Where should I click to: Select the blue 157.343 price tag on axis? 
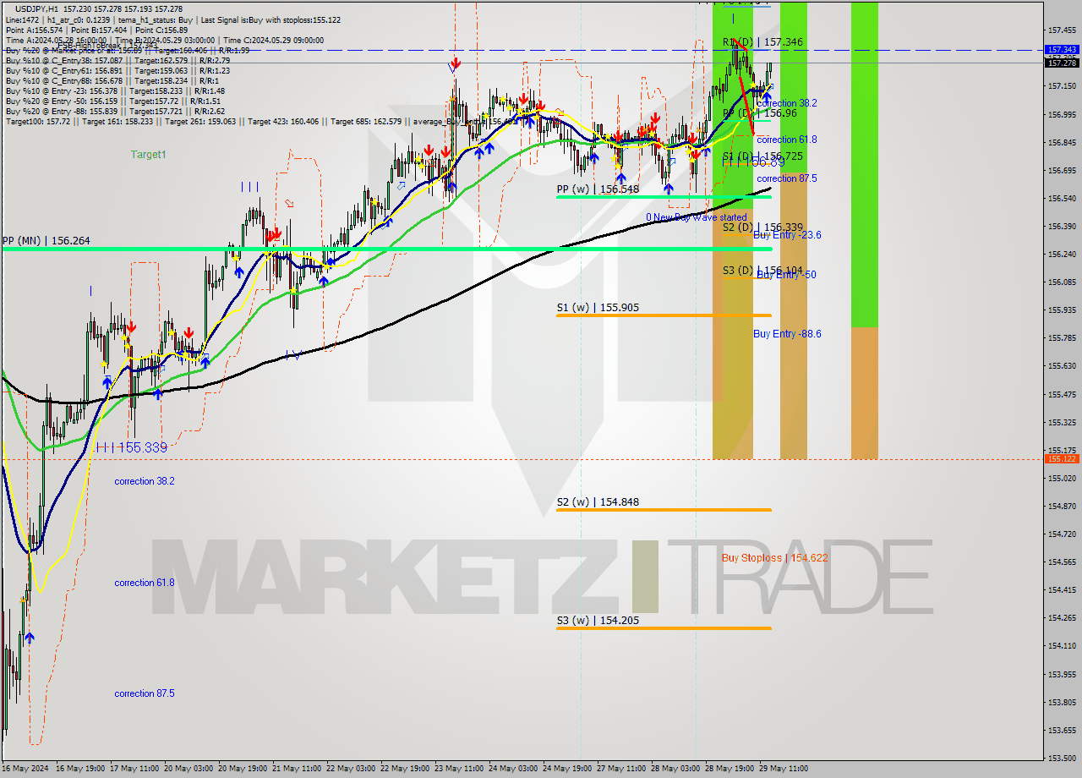pyautogui.click(x=1062, y=50)
